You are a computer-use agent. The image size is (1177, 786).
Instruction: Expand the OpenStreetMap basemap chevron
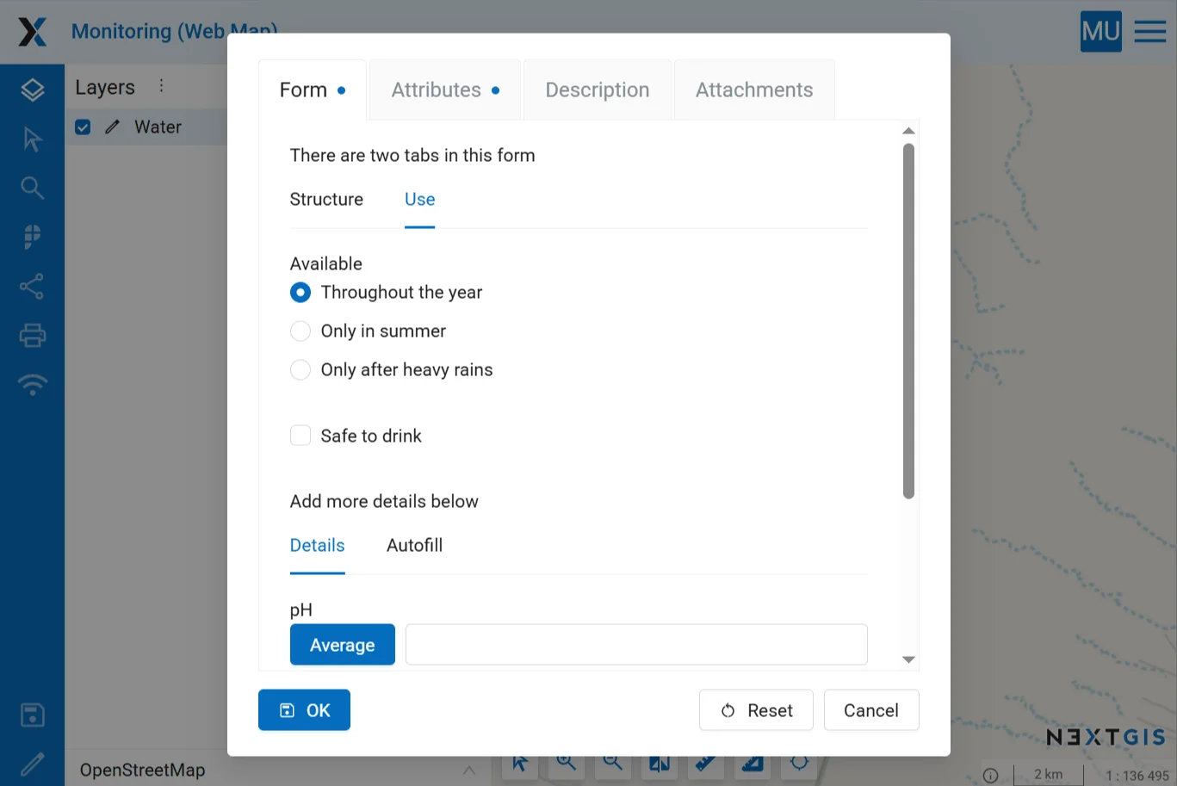pyautogui.click(x=468, y=771)
